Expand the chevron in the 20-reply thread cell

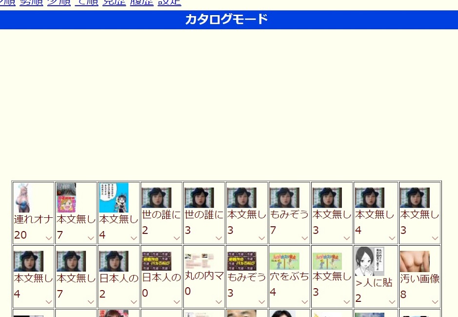[x=49, y=238]
